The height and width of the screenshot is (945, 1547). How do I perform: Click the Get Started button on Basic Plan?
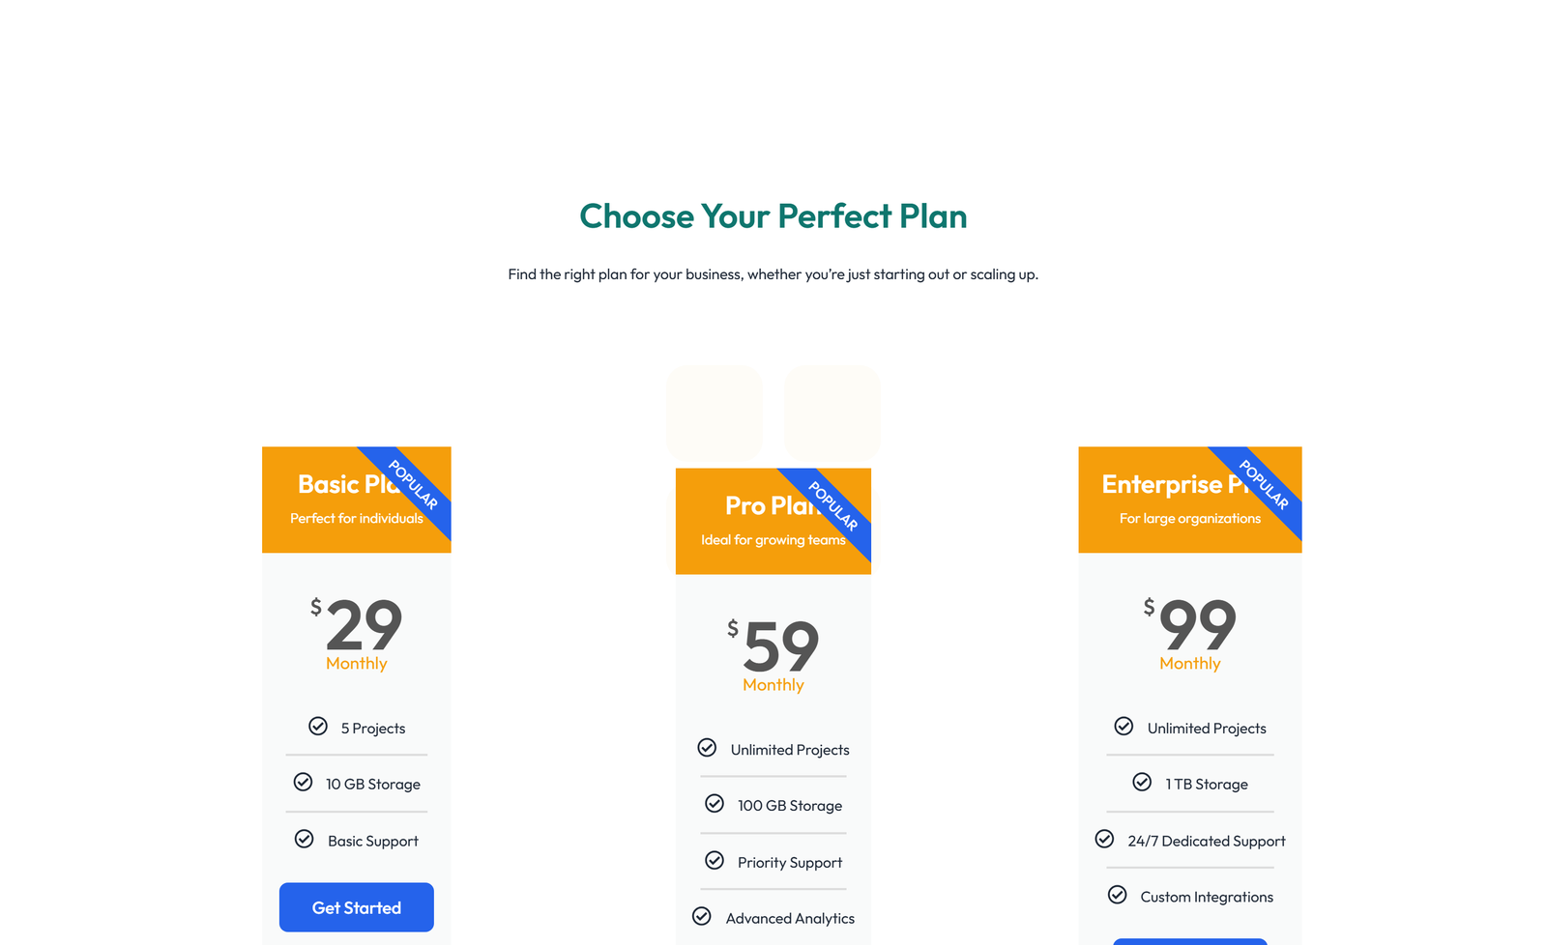[x=356, y=907]
